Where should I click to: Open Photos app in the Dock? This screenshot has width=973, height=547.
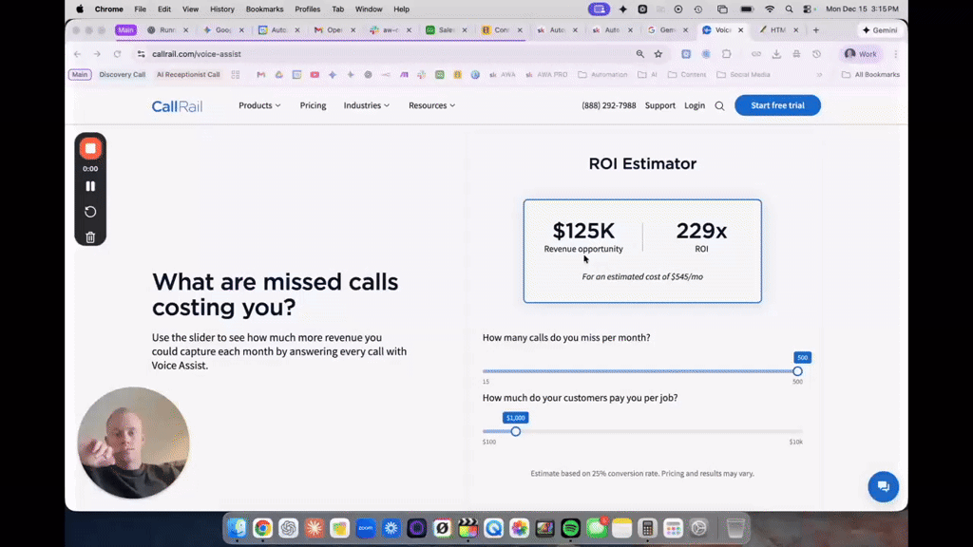(x=520, y=528)
